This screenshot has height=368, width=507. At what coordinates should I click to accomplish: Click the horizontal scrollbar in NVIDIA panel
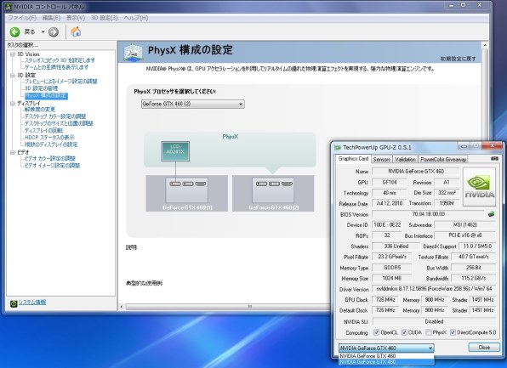point(228,307)
